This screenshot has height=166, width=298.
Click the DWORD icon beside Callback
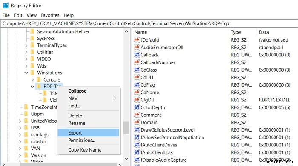[x=137, y=55]
